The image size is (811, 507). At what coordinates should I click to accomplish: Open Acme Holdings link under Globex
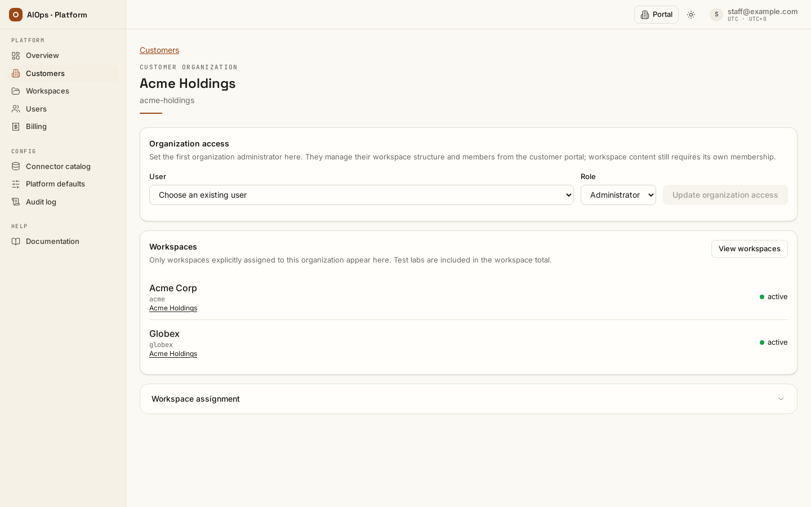pos(173,354)
